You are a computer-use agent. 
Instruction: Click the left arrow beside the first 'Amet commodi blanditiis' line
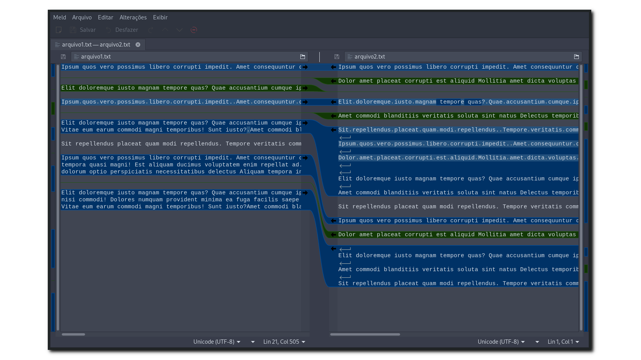[333, 116]
